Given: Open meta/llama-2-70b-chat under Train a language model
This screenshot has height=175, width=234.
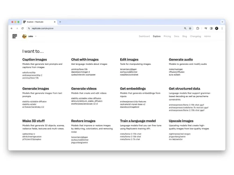Looking at the screenshot, I should pos(131,134).
